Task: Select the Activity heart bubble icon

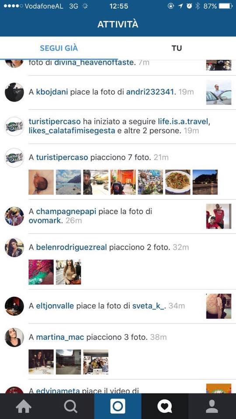Action: (x=165, y=406)
